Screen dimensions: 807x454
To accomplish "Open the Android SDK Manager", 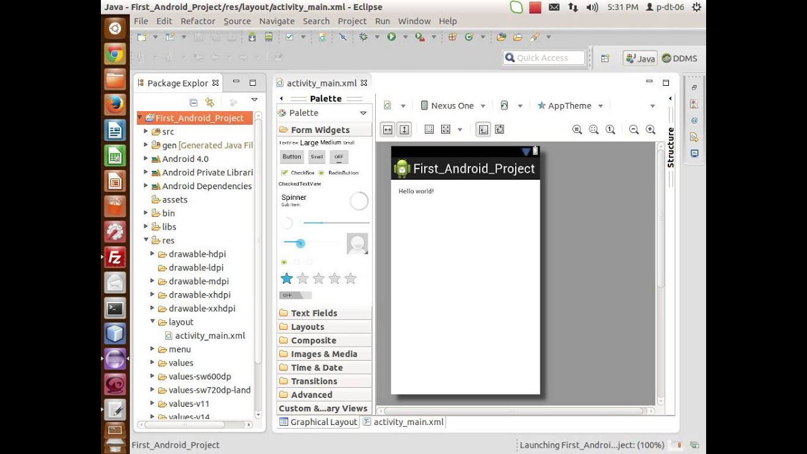I will click(252, 37).
